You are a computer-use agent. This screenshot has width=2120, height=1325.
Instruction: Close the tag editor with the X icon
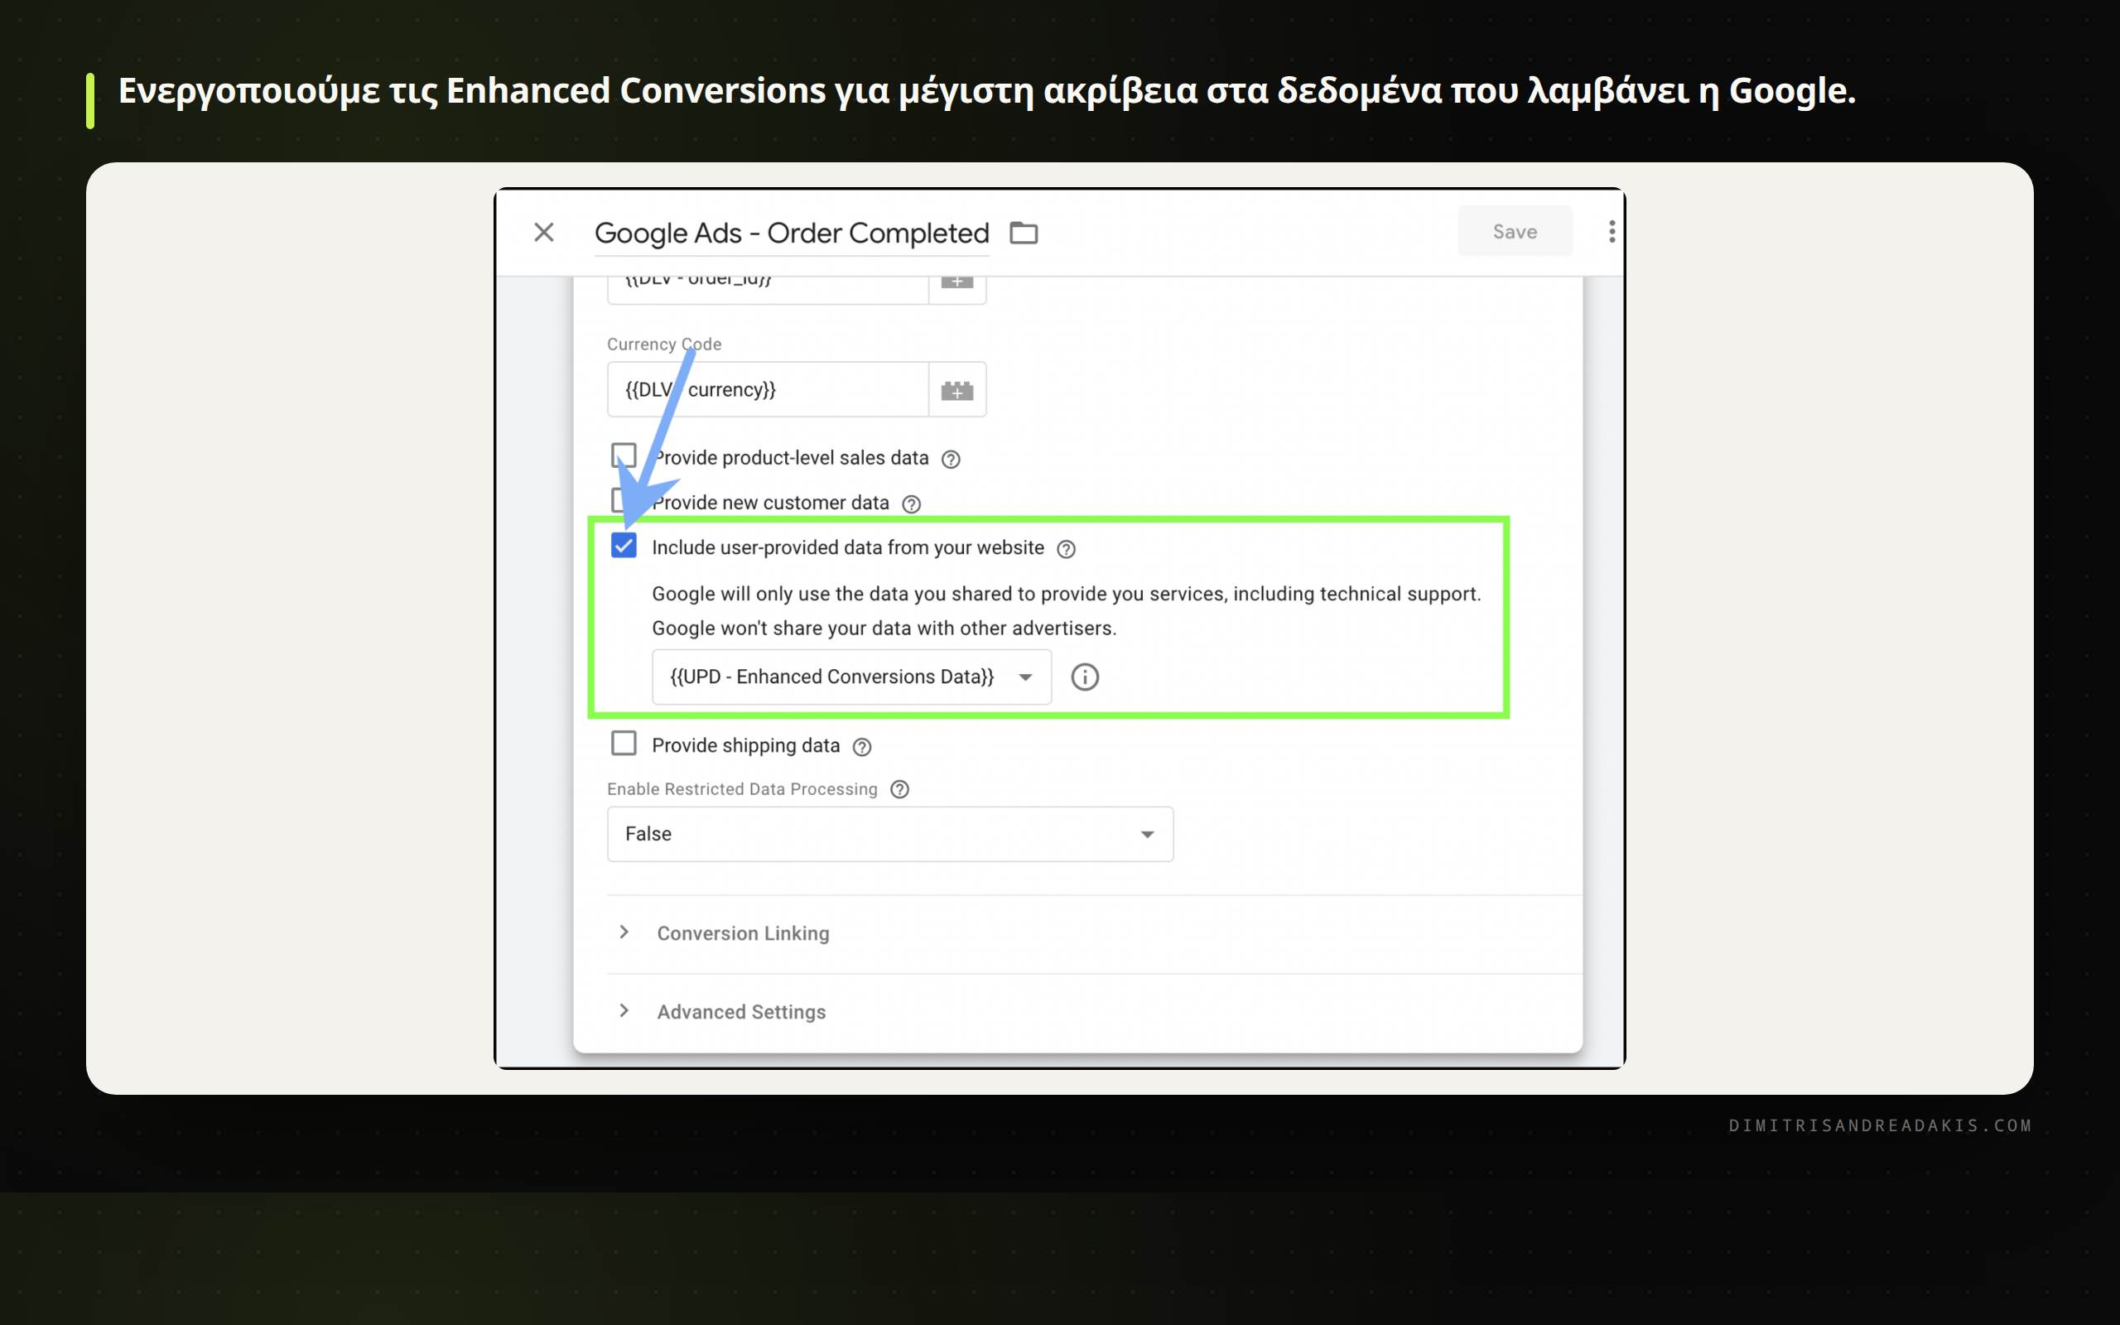544,232
